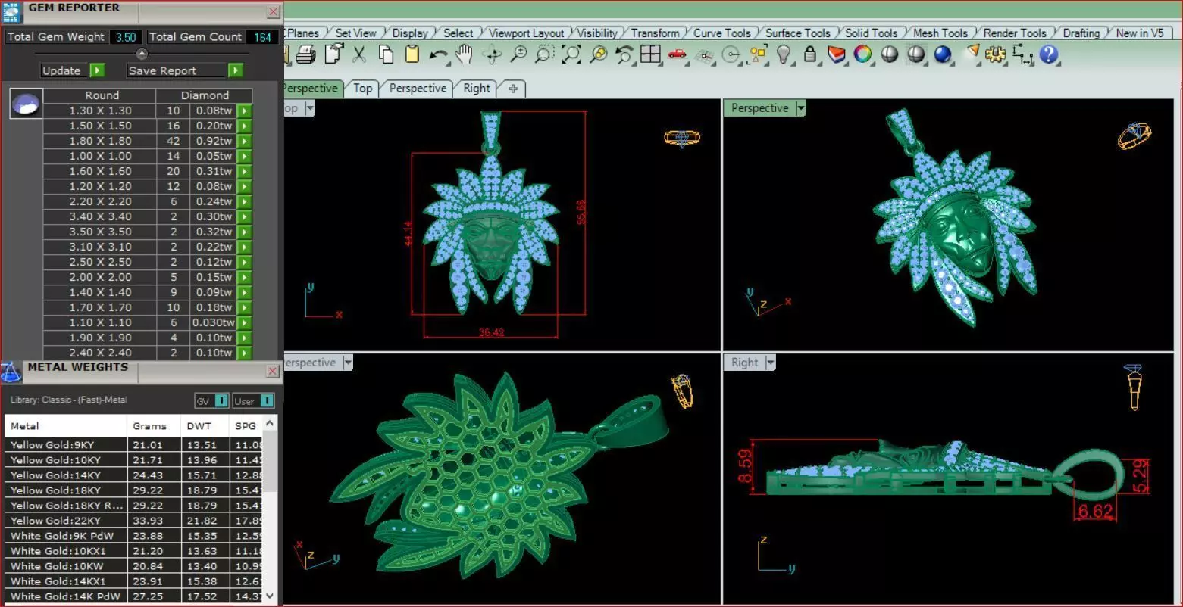Open dropdown arrow of bottom-left viewport title

348,363
